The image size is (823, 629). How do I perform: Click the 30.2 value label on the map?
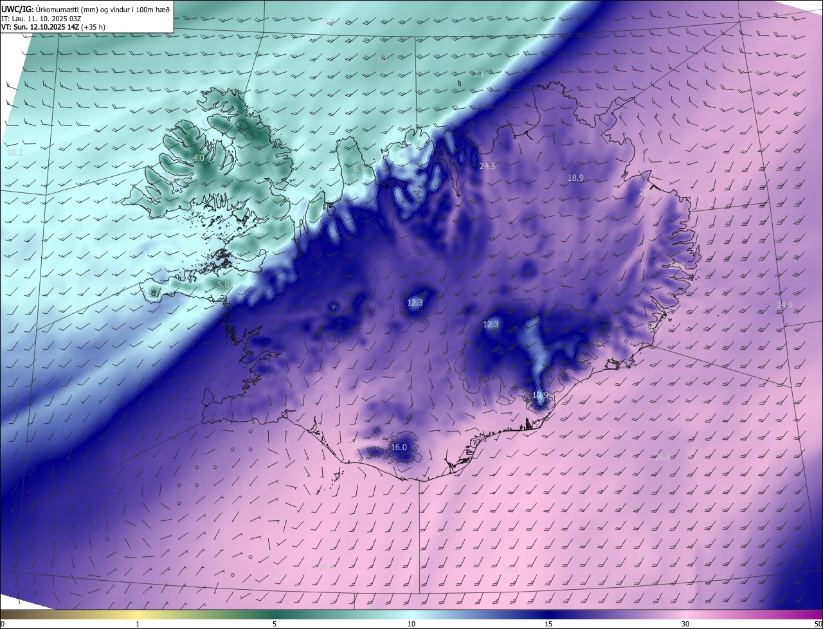(x=511, y=569)
